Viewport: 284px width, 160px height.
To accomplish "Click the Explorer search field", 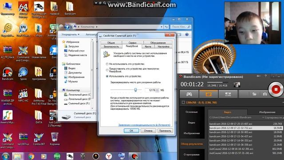I will tap(181, 27).
